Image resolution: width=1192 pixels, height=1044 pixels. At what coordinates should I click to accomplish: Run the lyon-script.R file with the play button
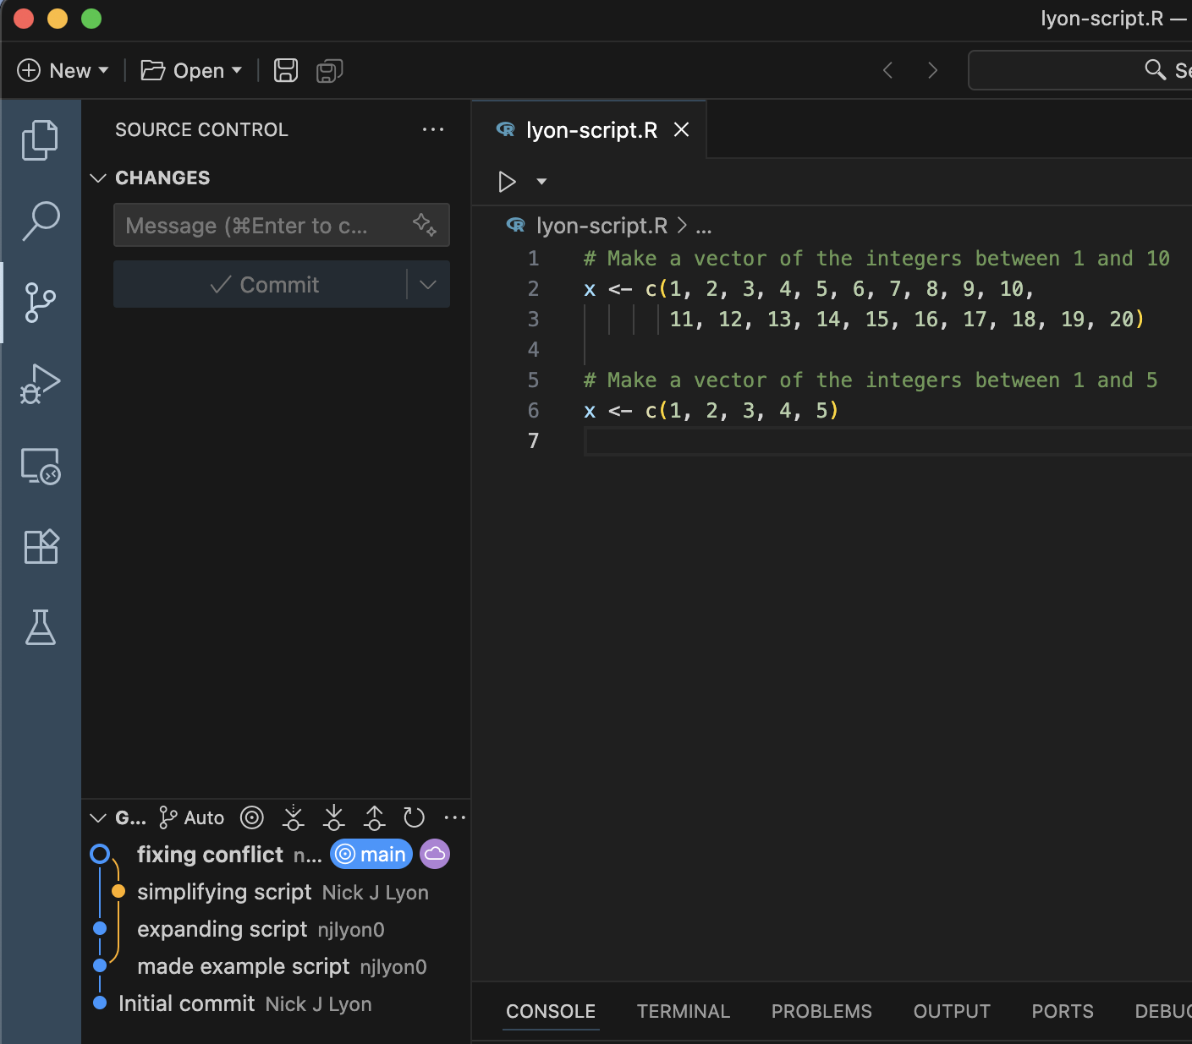(x=507, y=181)
